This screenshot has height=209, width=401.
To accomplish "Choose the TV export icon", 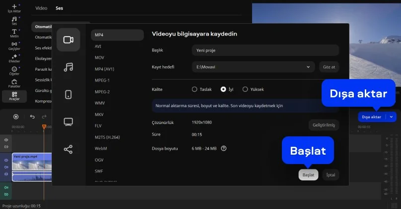I will pos(68,122).
